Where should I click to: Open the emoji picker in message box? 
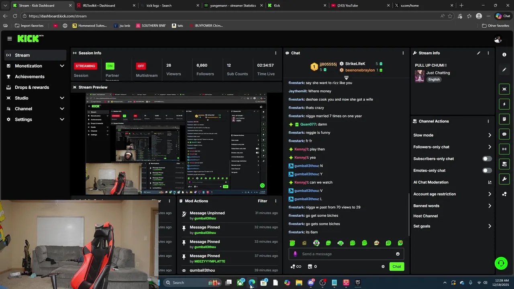[x=398, y=254]
